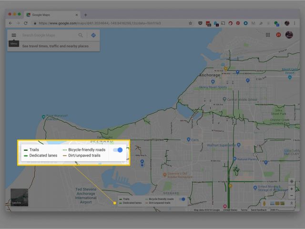Click the Ted Stevens Anchorage International Airport label
Screen dimensions: 305x229
pos(86,196)
